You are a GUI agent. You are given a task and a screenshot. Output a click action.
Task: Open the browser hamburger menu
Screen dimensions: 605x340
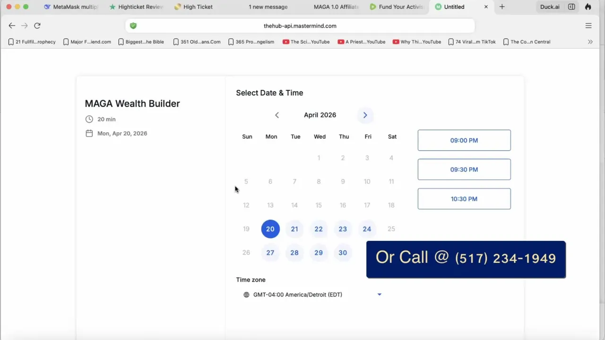click(x=588, y=25)
